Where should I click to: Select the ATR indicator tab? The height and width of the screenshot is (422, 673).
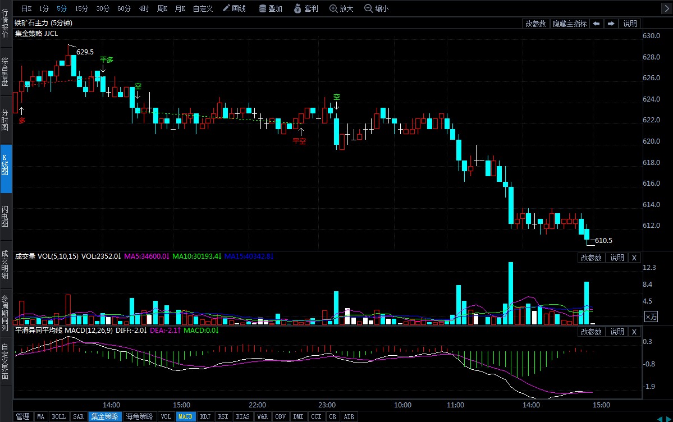(349, 416)
